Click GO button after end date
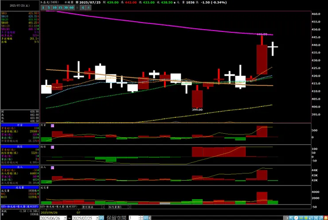This screenshot has width=328, height=220. point(102,218)
